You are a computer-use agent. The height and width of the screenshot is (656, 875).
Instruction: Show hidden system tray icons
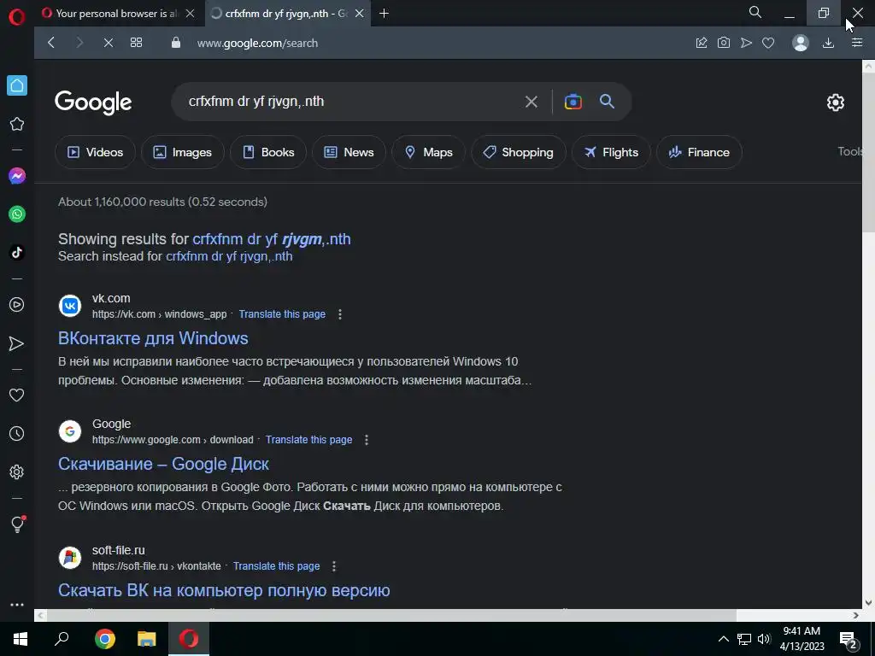tap(723, 639)
